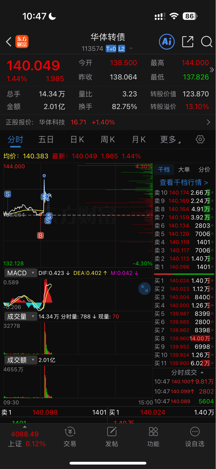Screen dimensions: 216x469
Task: Select the 千档 order book tab
Action: point(164,170)
